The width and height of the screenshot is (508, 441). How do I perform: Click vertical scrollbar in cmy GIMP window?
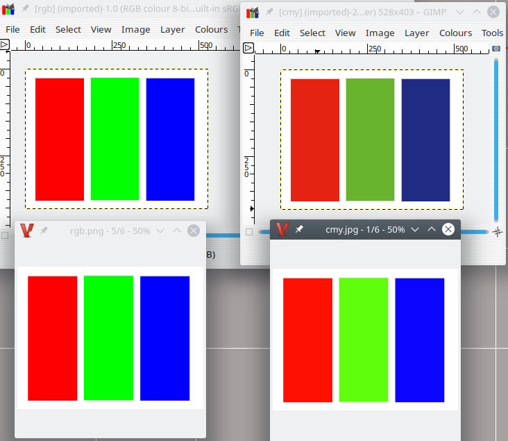[x=496, y=140]
